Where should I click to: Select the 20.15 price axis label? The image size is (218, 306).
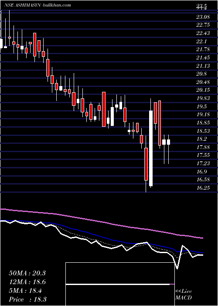click(203, 90)
